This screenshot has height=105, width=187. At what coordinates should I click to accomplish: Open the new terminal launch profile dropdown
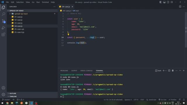pos(166,71)
